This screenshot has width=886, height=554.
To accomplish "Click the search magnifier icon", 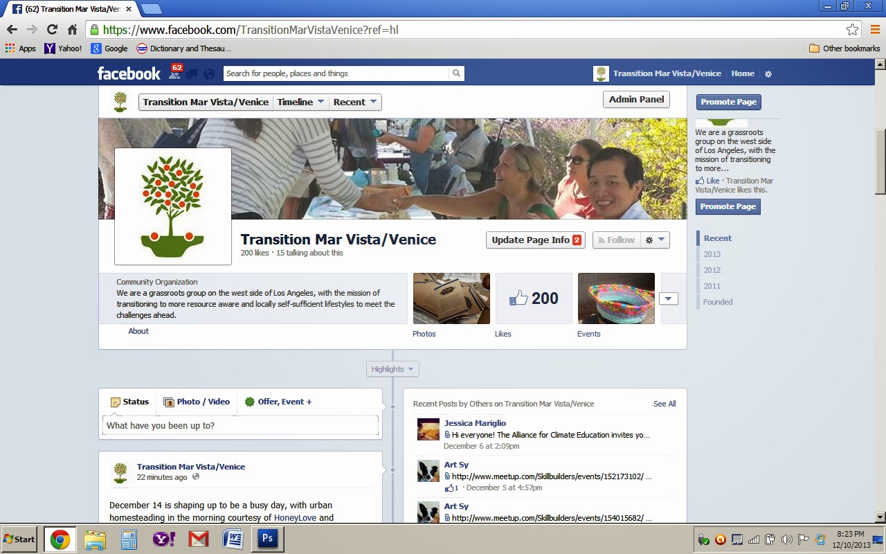I will tap(456, 73).
